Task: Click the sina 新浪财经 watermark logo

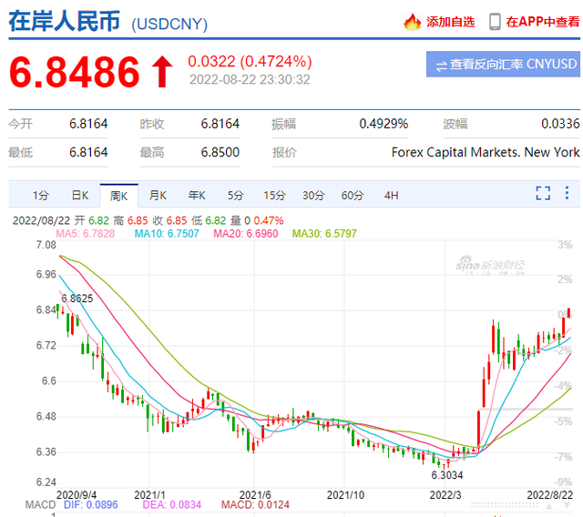Action: coord(490,265)
